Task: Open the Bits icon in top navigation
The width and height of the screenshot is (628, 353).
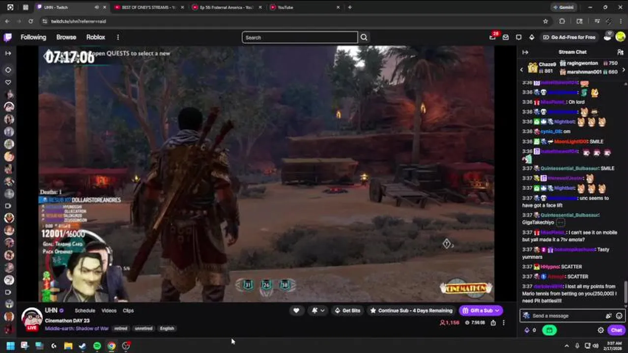Action: (x=531, y=37)
